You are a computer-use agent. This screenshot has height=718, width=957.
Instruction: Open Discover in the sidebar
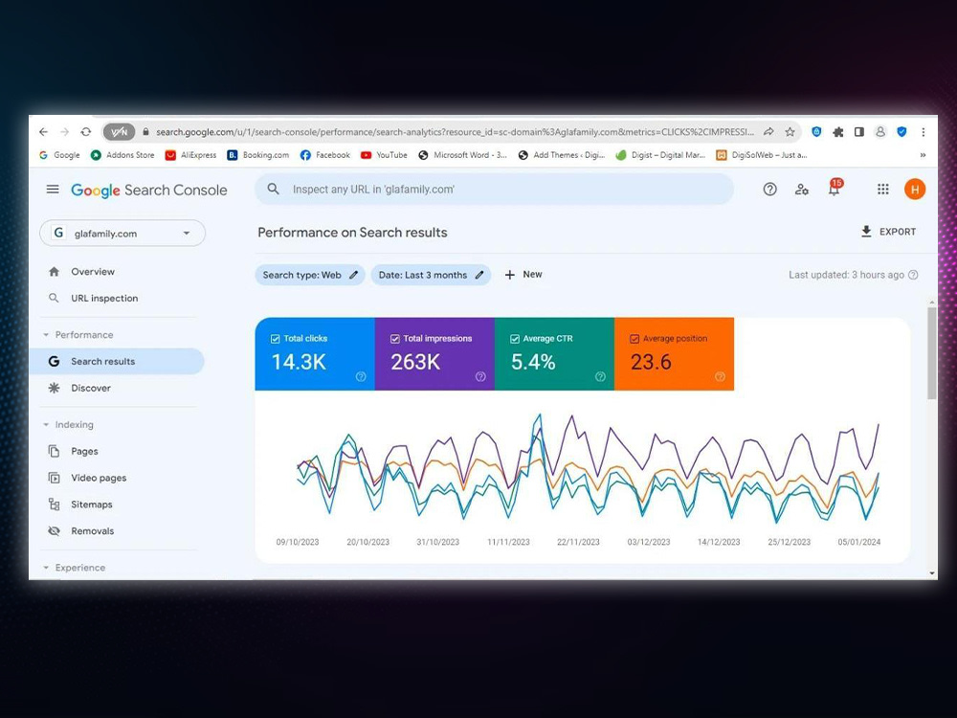point(116,388)
